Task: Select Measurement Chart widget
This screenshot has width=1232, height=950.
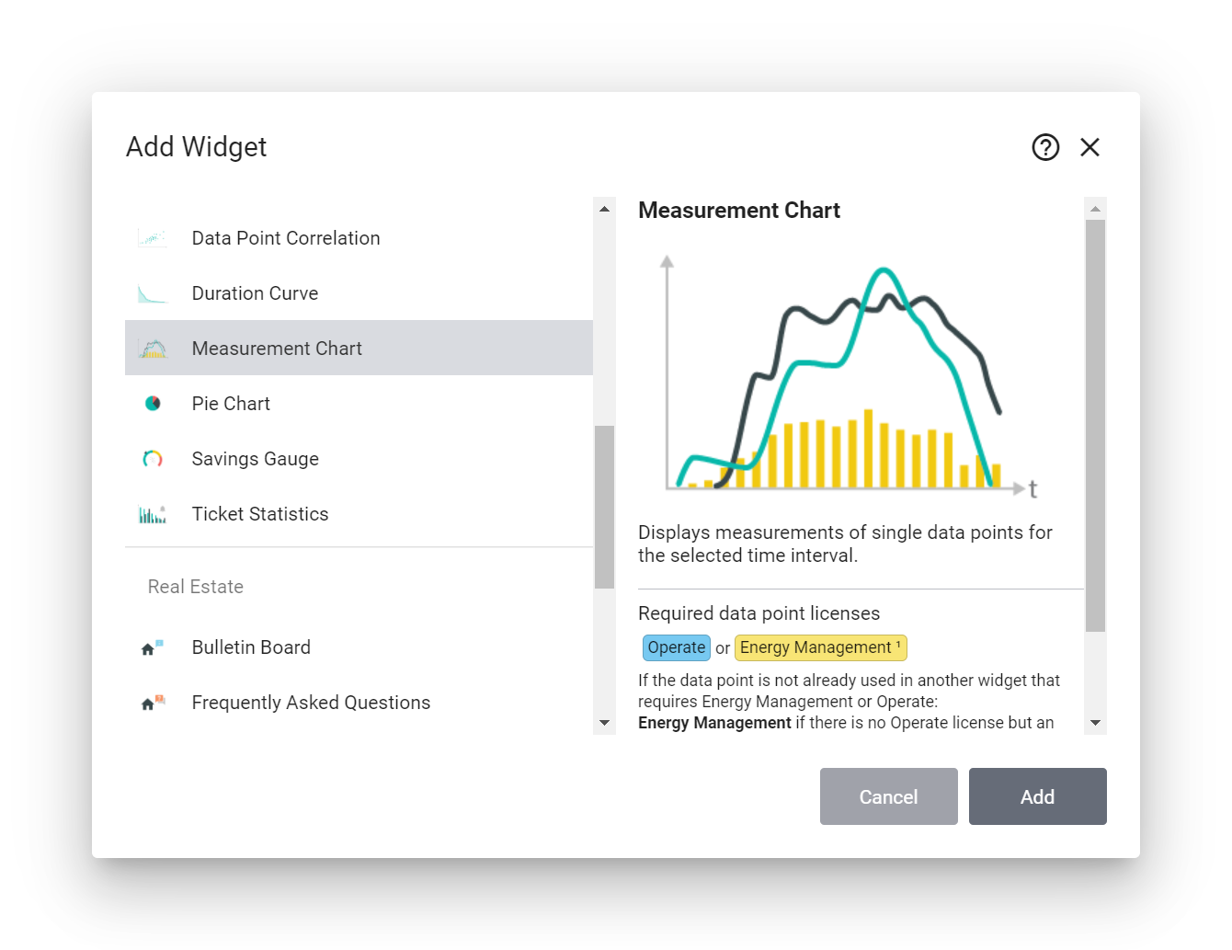Action: point(359,348)
